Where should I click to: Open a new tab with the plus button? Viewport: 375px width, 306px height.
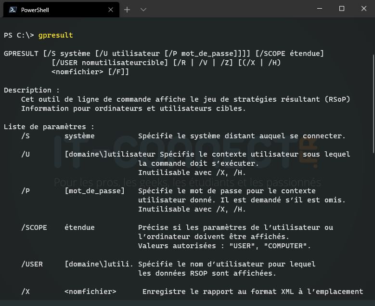(127, 10)
